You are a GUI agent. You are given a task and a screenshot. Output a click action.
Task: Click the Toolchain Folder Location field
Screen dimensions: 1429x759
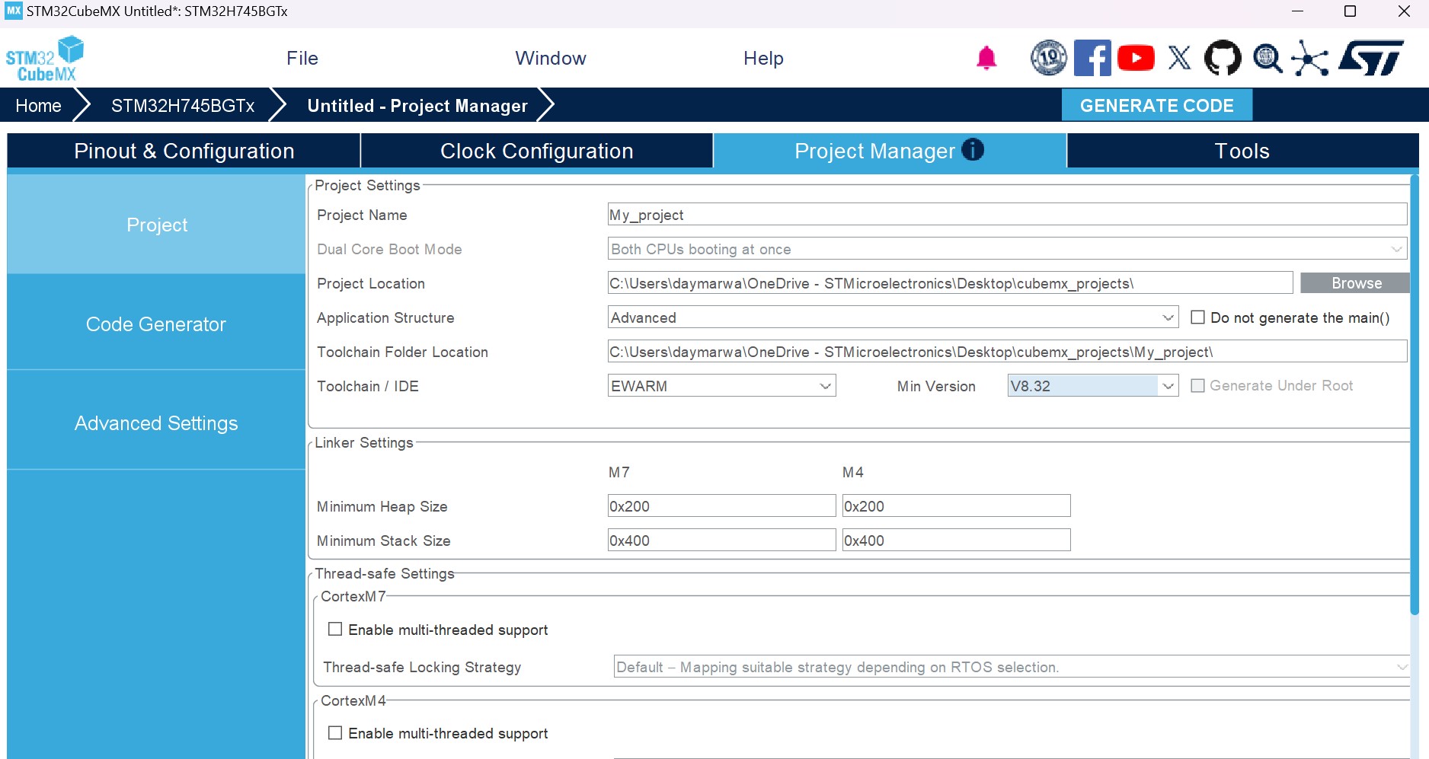click(1007, 352)
